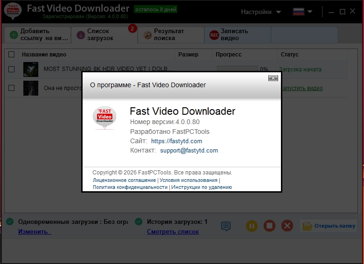Click the progress bar showing 0%

pyautogui.click(x=237, y=69)
